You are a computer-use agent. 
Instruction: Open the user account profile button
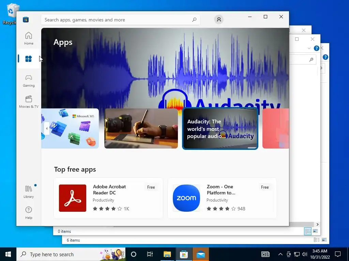click(219, 19)
